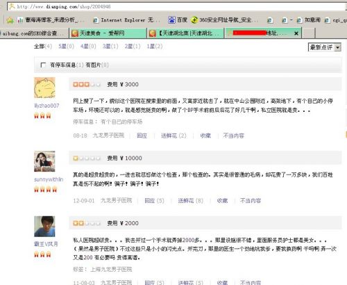Open 九龙男子医院 link in the 12-09-01 review
This screenshot has height=285, width=347.
tap(116, 200)
